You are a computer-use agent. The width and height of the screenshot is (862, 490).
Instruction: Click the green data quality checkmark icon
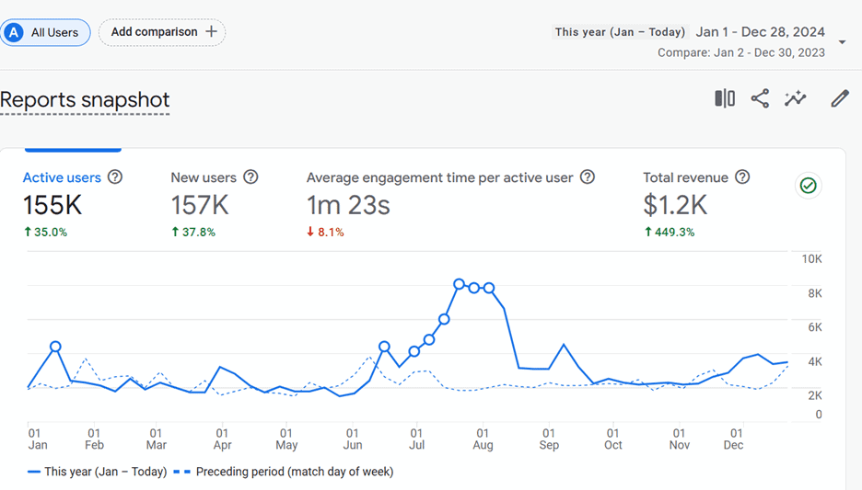[x=809, y=186]
